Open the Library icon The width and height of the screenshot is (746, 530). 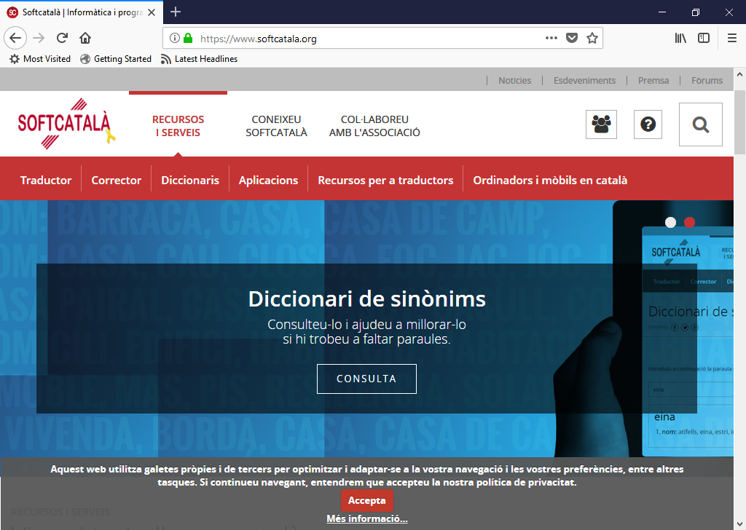pyautogui.click(x=680, y=38)
